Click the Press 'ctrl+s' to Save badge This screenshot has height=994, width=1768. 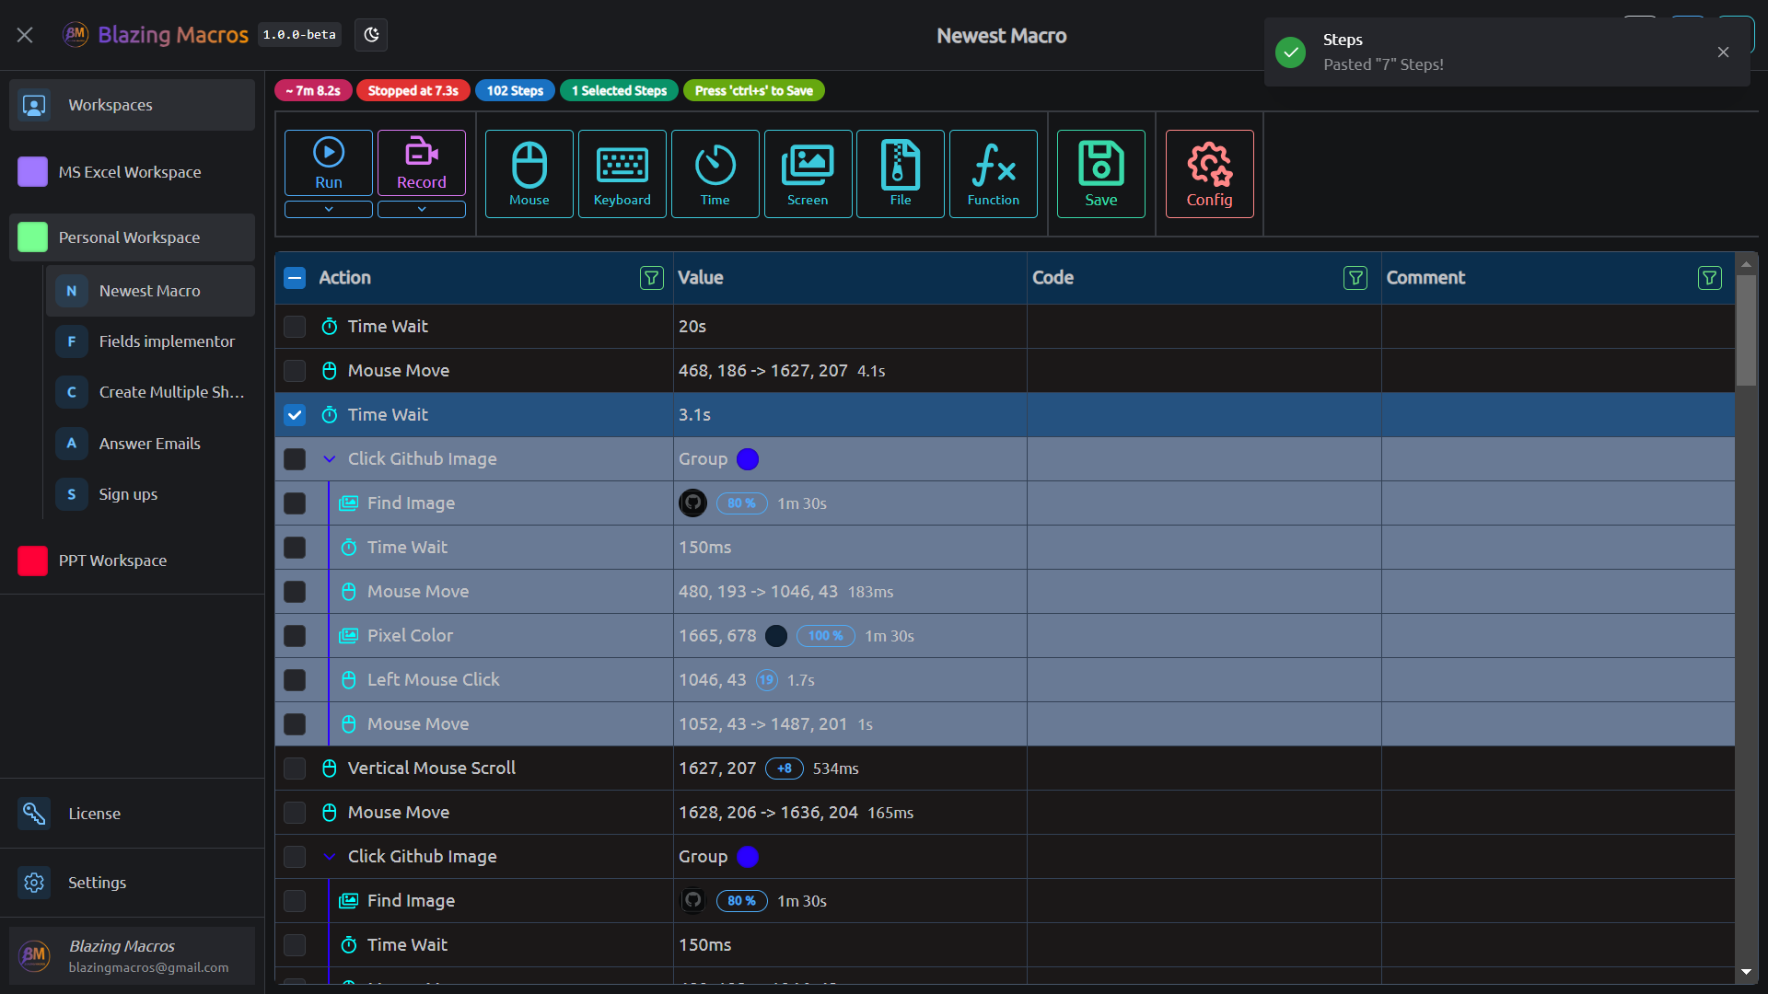(x=754, y=90)
